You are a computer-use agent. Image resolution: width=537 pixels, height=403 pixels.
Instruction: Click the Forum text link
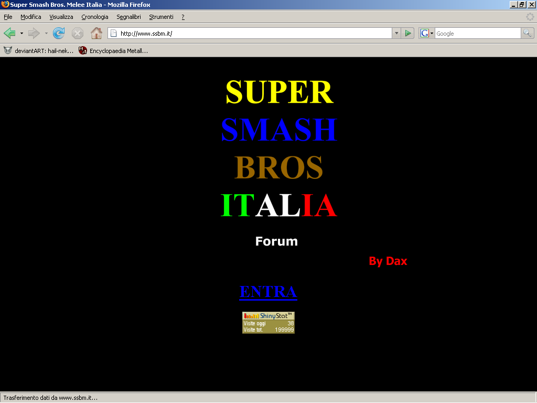click(x=276, y=241)
